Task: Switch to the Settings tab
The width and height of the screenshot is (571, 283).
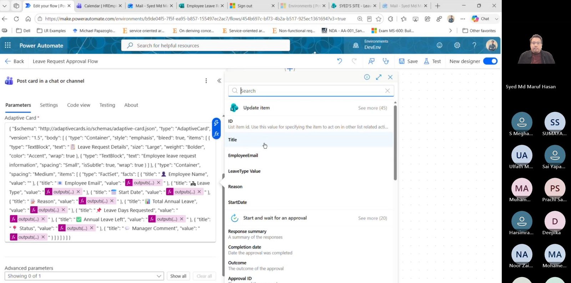Action: point(49,105)
